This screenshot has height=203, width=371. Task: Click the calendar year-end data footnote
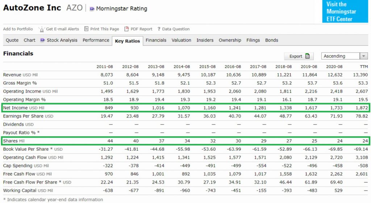[x=53, y=200]
